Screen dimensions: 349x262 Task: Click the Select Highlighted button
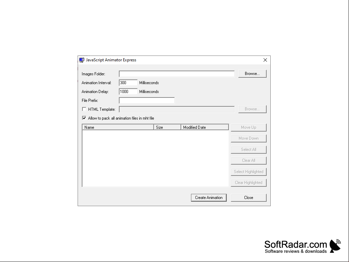(249, 172)
